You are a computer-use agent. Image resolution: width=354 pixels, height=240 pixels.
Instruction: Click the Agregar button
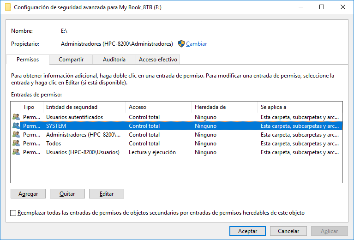(28, 194)
